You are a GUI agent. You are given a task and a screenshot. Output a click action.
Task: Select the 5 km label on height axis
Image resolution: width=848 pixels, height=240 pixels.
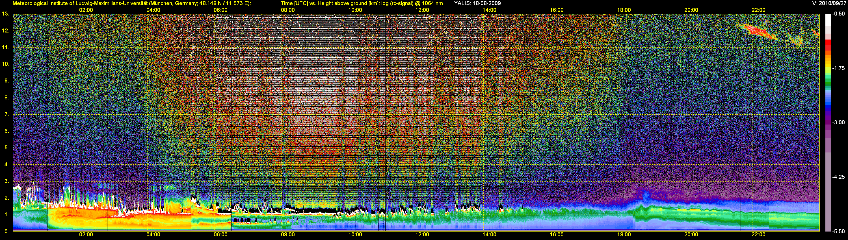[6, 148]
